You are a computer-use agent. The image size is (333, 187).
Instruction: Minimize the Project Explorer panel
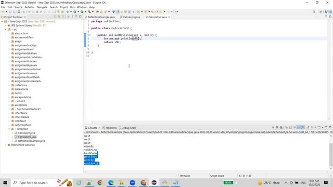76,16
